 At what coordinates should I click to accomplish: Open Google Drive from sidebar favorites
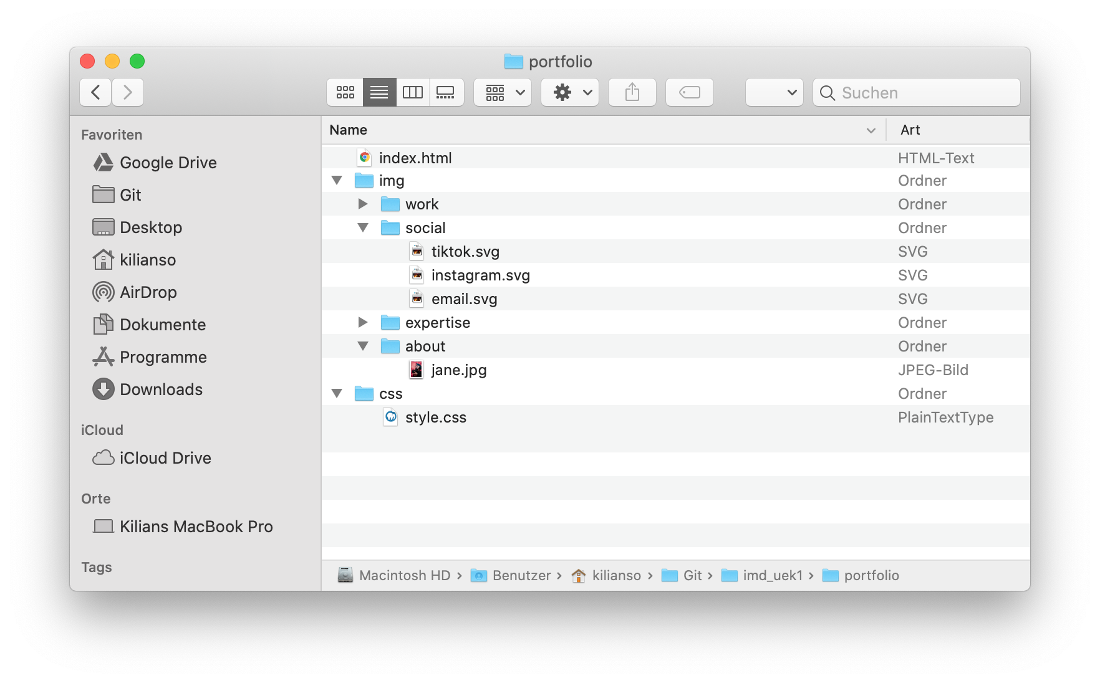click(x=168, y=163)
